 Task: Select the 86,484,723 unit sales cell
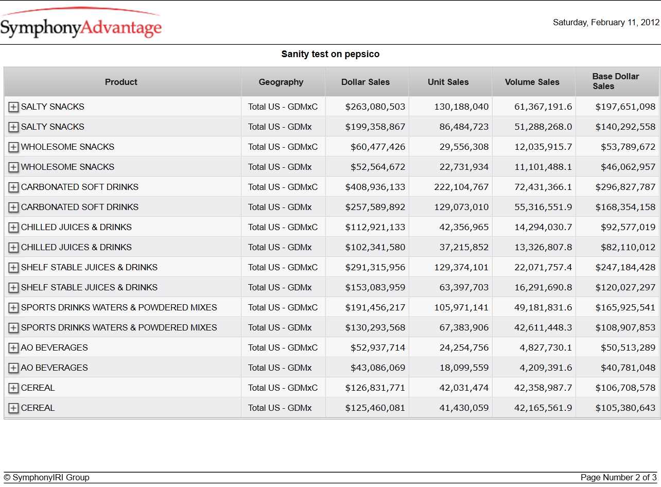(x=450, y=127)
